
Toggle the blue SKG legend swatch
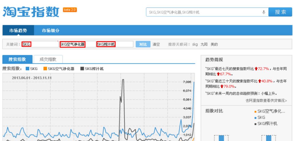27,69
